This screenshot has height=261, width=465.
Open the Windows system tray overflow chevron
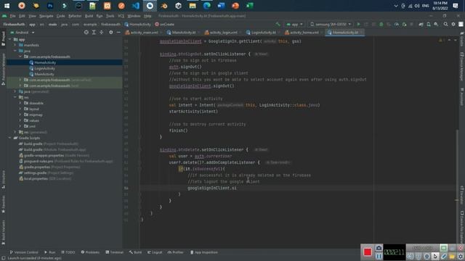pyautogui.click(x=395, y=6)
